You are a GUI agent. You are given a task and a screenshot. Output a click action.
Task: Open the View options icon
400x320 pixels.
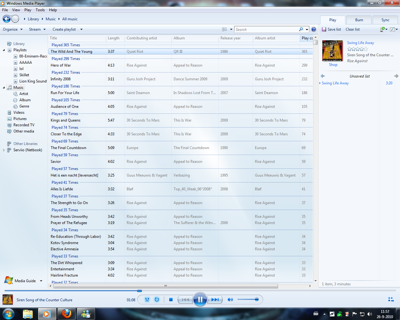225,29
